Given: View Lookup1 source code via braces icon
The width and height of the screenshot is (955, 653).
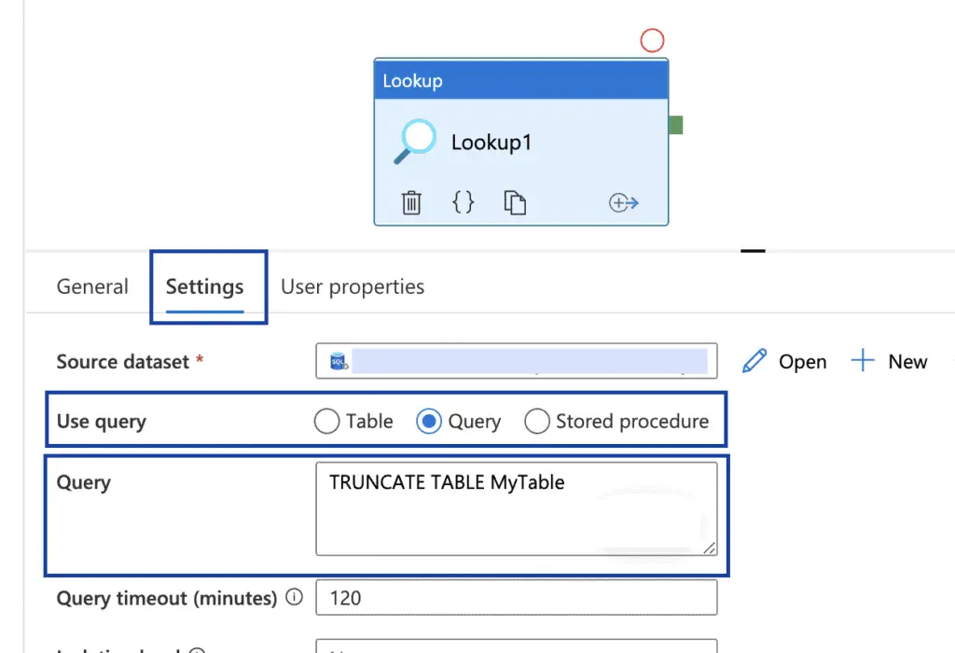Looking at the screenshot, I should tap(463, 201).
